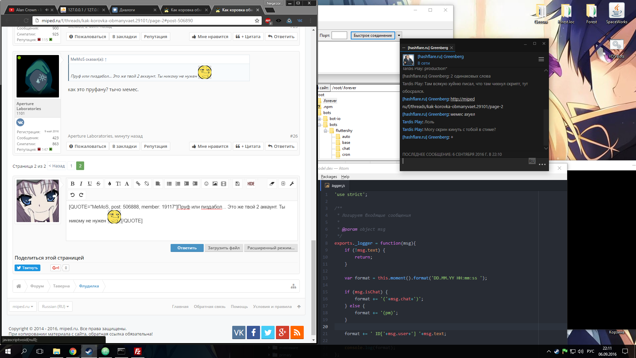The width and height of the screenshot is (636, 358).
Task: Open the smilies picker in the editor
Action: (x=206, y=184)
